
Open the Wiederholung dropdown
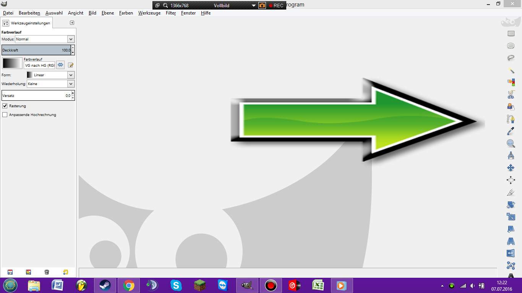pyautogui.click(x=71, y=84)
